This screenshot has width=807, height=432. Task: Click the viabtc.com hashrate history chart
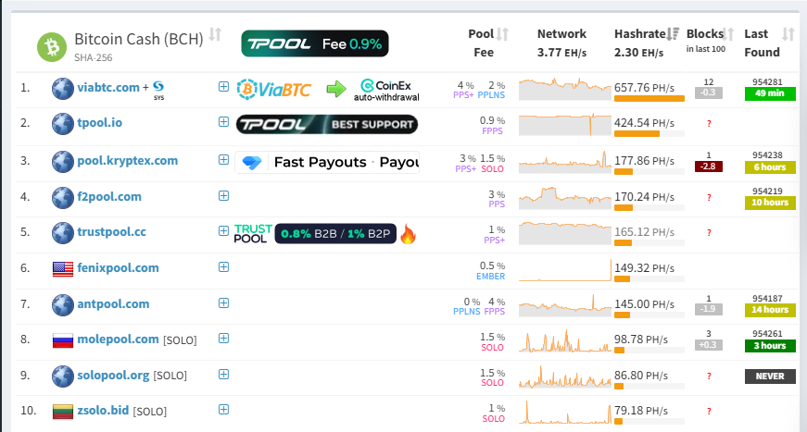(x=565, y=89)
